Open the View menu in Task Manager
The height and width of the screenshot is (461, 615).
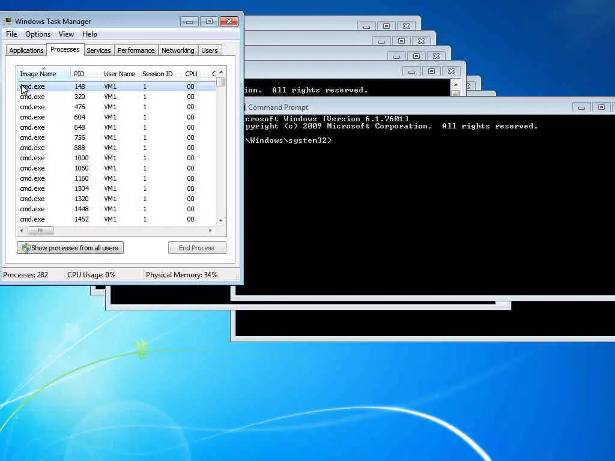(66, 34)
